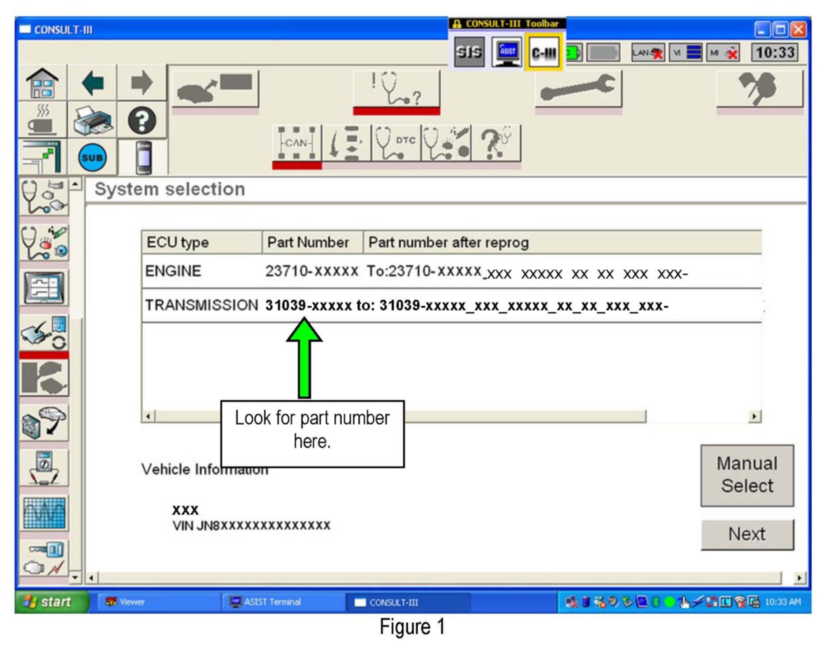This screenshot has height=653, width=820.
Task: Open the stethoscope diagnosis tab
Action: pyautogui.click(x=396, y=89)
